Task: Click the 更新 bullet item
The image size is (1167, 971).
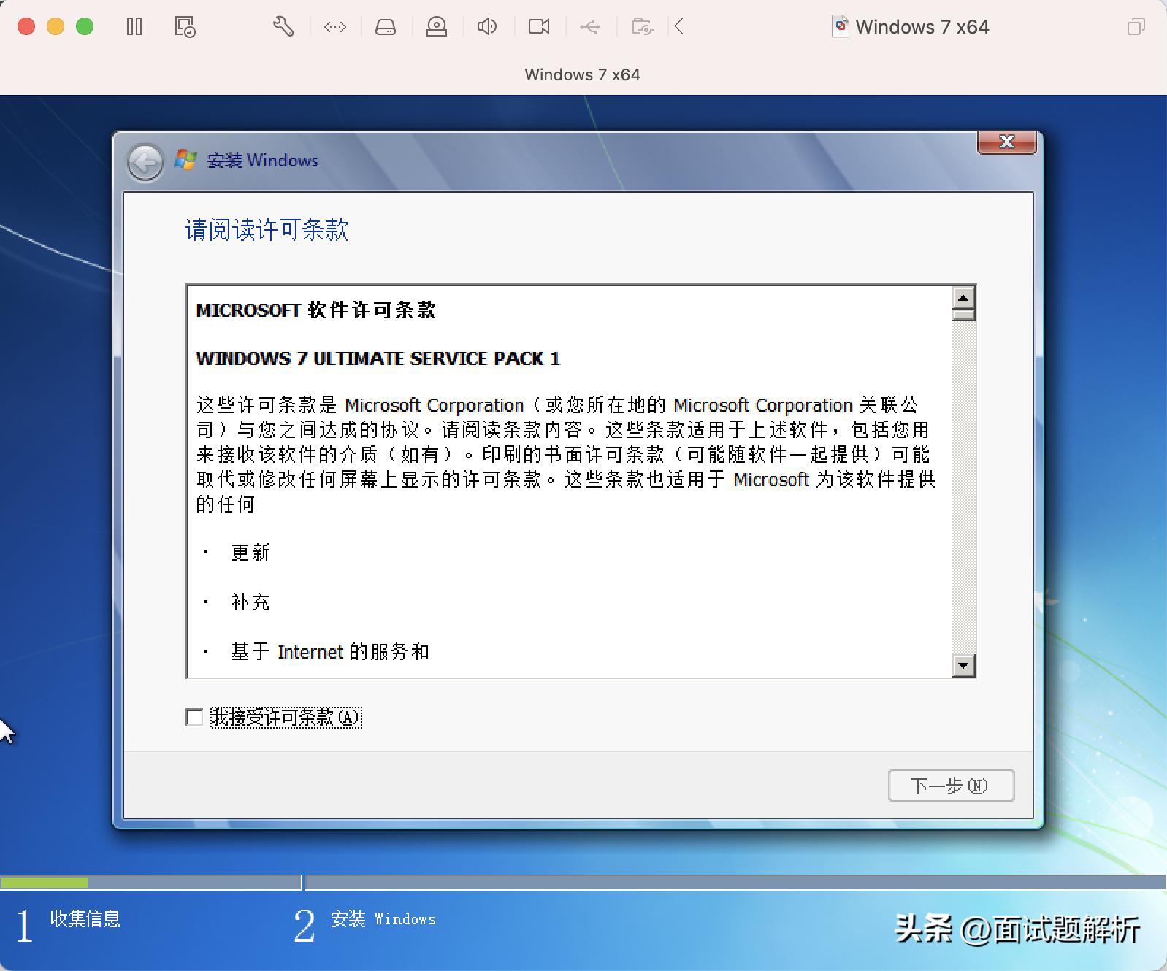Action: pos(250,553)
